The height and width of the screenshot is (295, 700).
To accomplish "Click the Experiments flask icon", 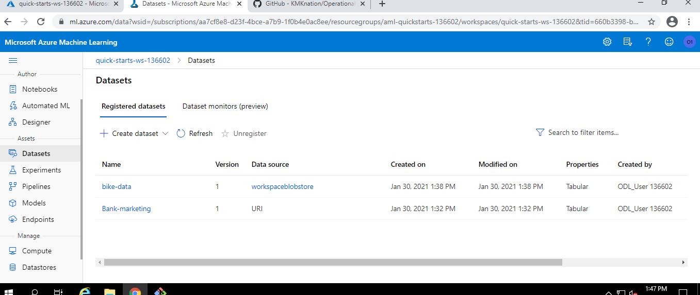I will tap(13, 170).
